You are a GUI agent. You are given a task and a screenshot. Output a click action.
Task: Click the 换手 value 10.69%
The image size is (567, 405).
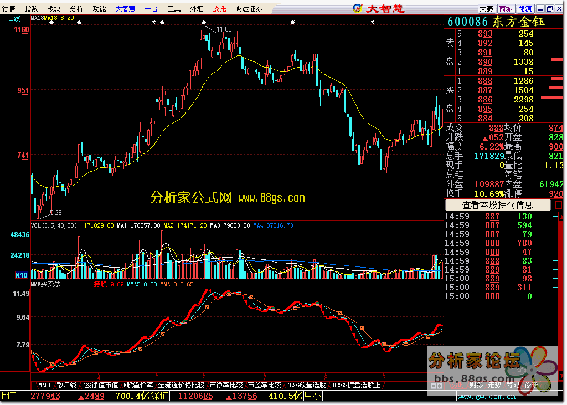[x=489, y=193]
